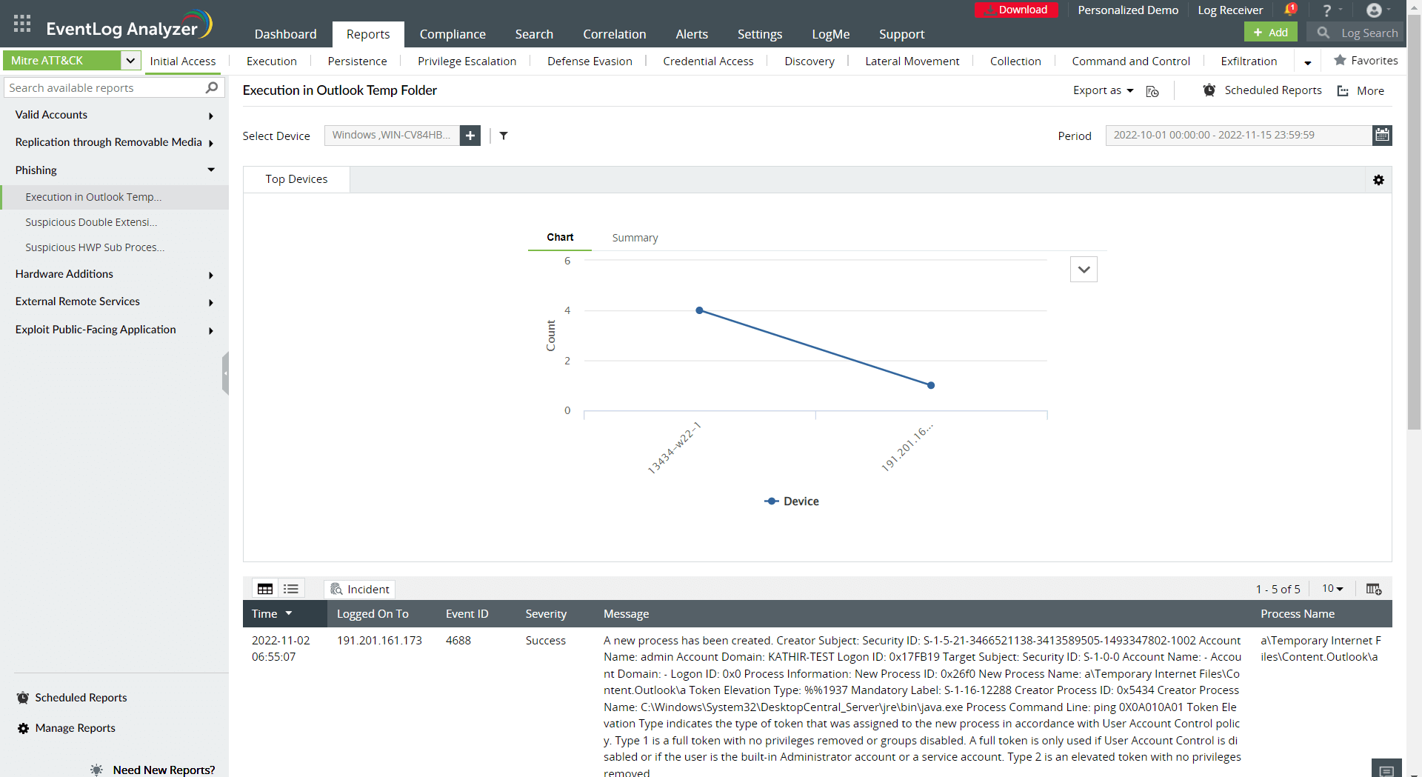Change rows per page dropdown
The width and height of the screenshot is (1422, 777).
(x=1332, y=589)
